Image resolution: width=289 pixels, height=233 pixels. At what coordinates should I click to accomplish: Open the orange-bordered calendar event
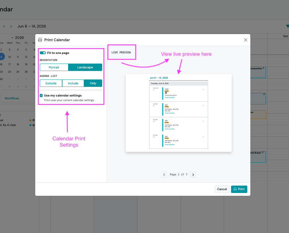(x=258, y=115)
